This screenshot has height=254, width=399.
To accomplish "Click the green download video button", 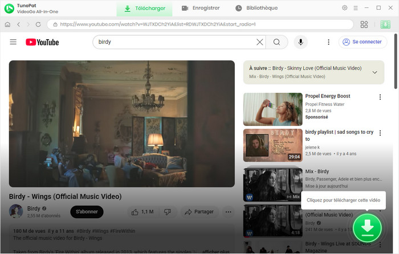I will click(368, 228).
